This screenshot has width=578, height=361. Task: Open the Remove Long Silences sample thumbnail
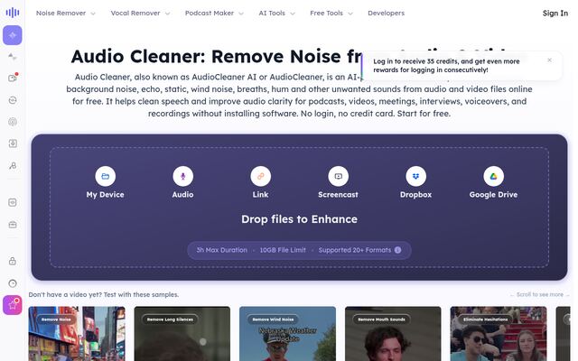click(x=182, y=334)
